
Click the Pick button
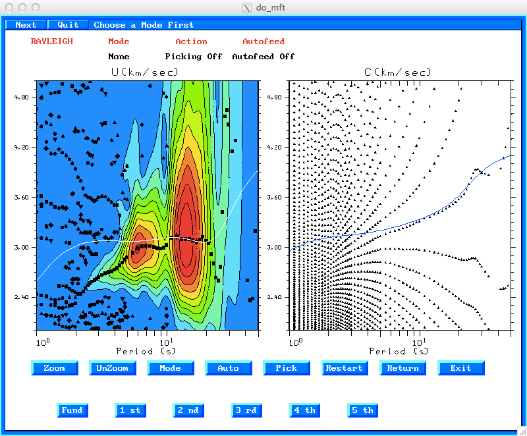coord(287,368)
